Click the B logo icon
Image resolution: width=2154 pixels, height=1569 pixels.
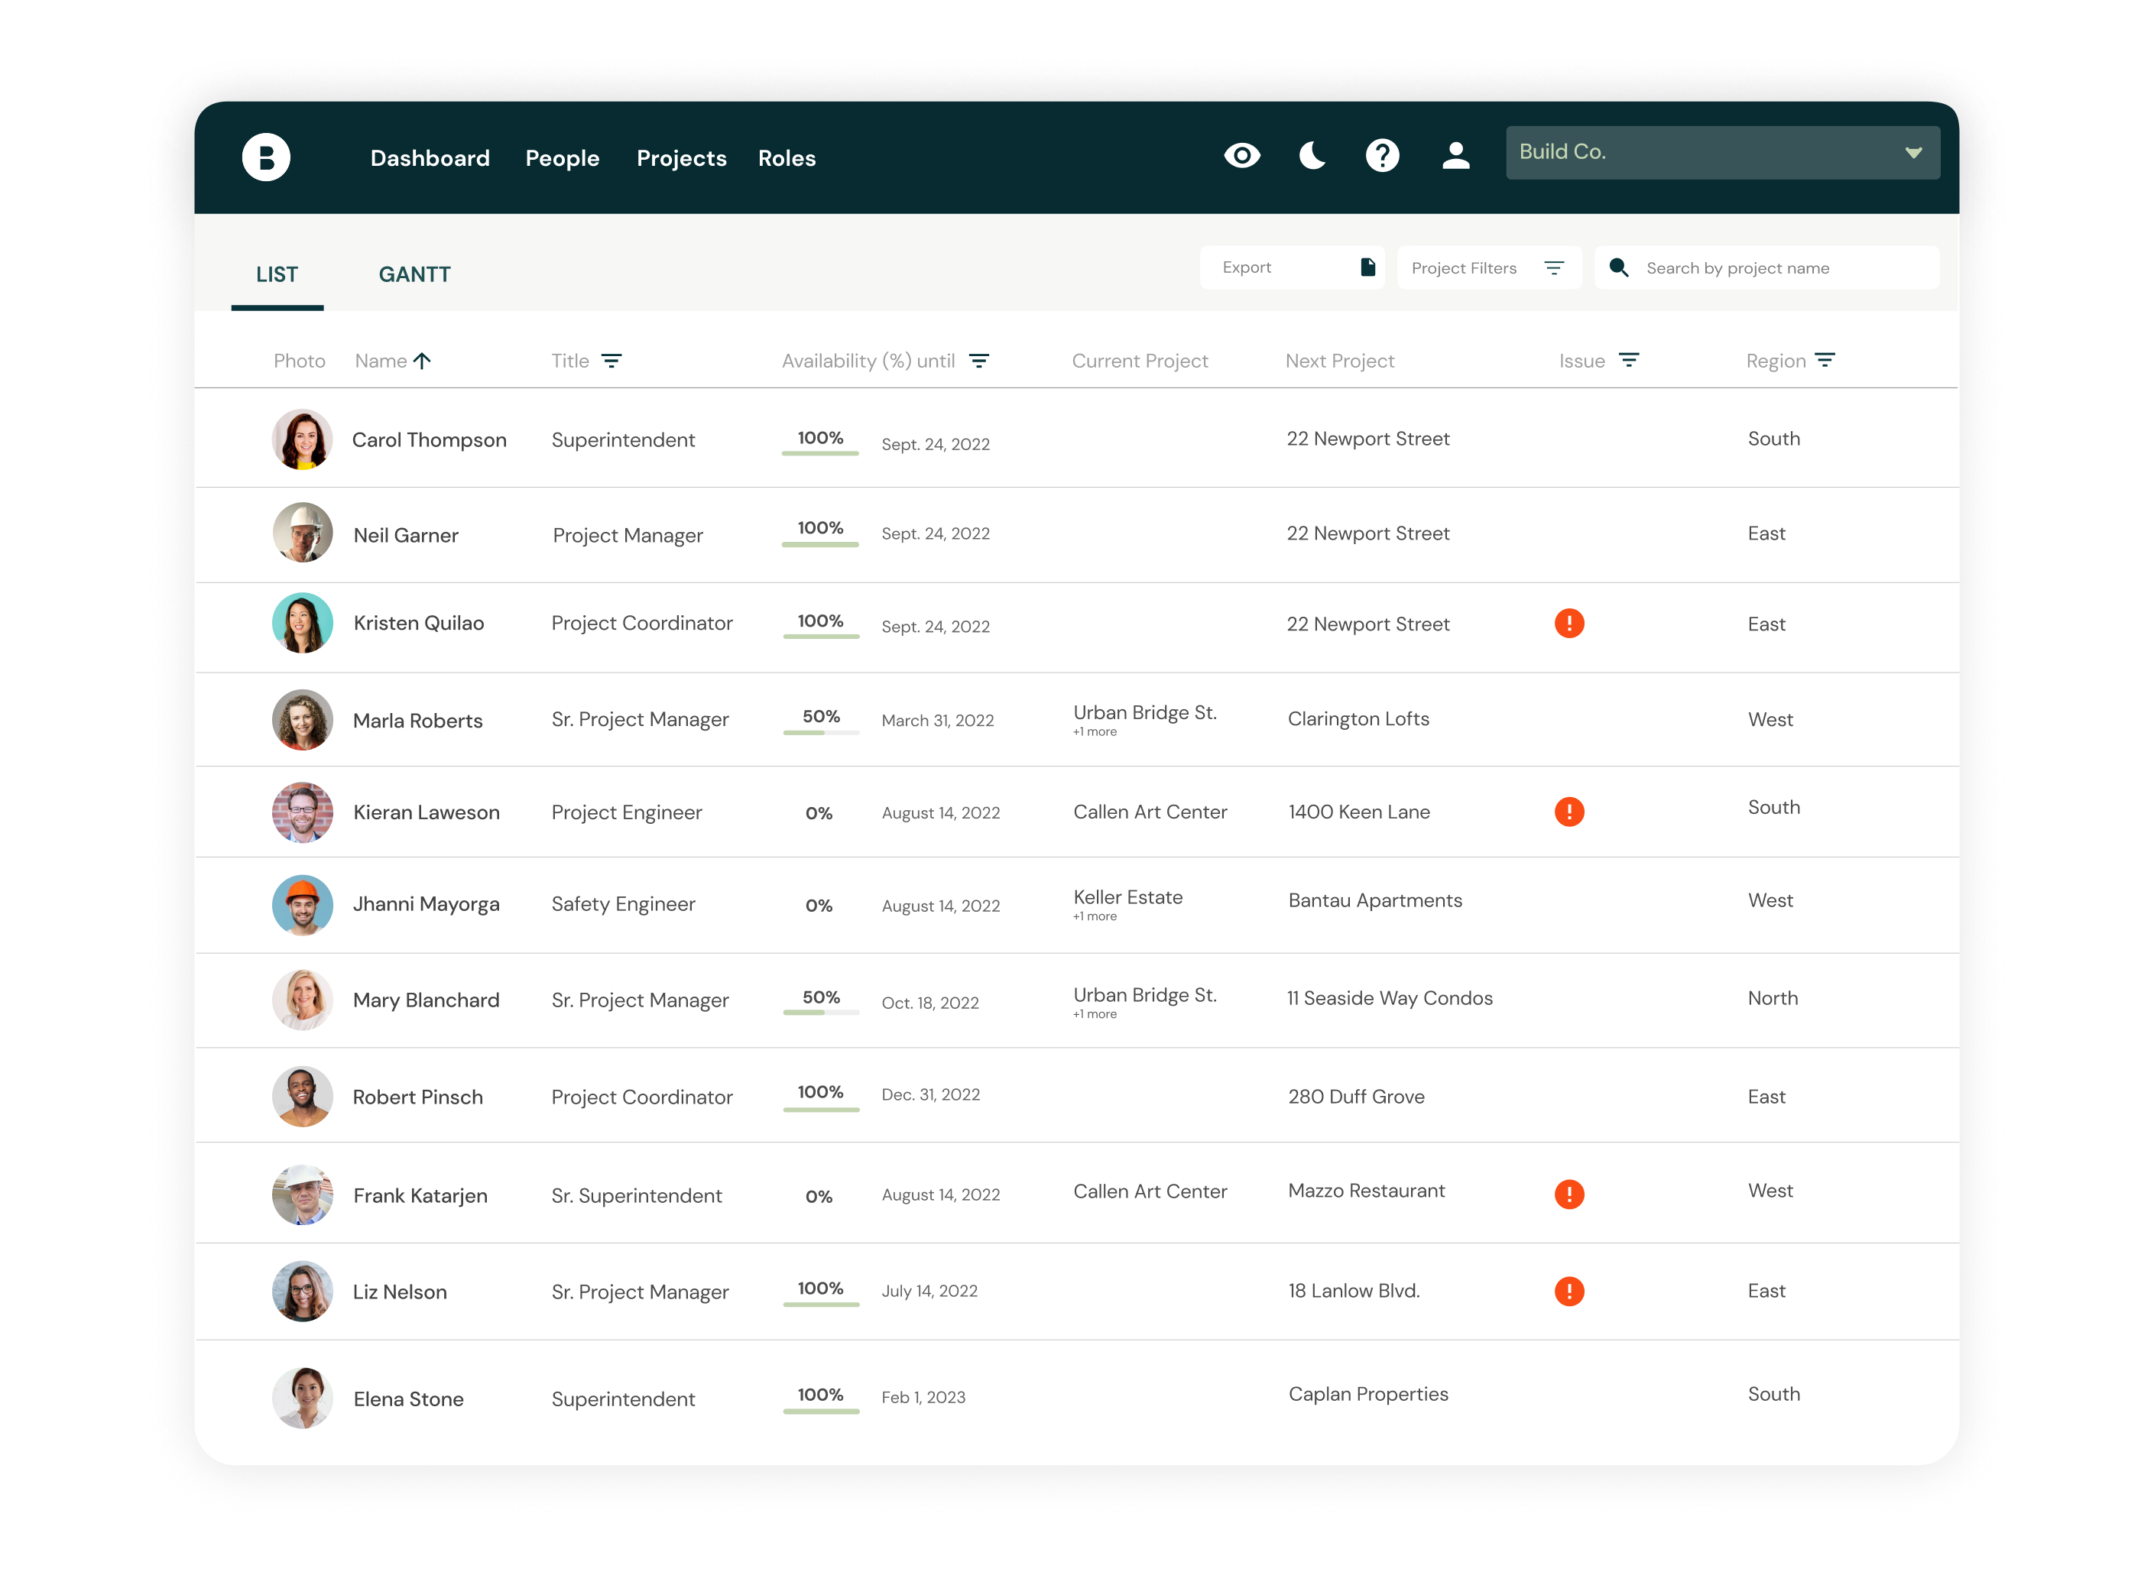point(266,157)
